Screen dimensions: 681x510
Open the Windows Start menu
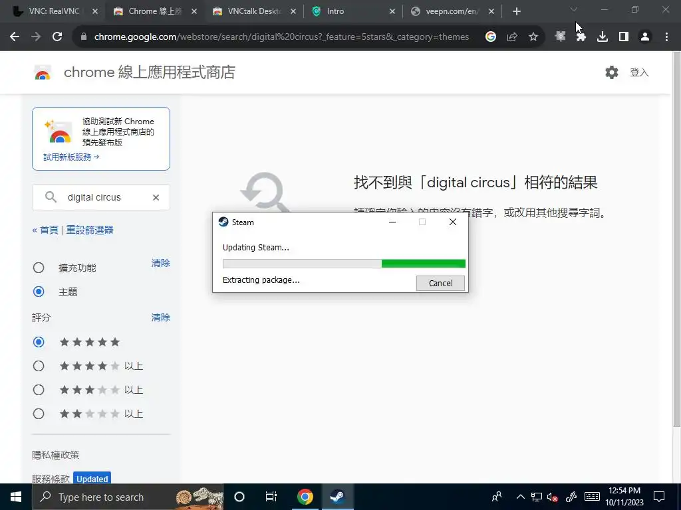16,497
